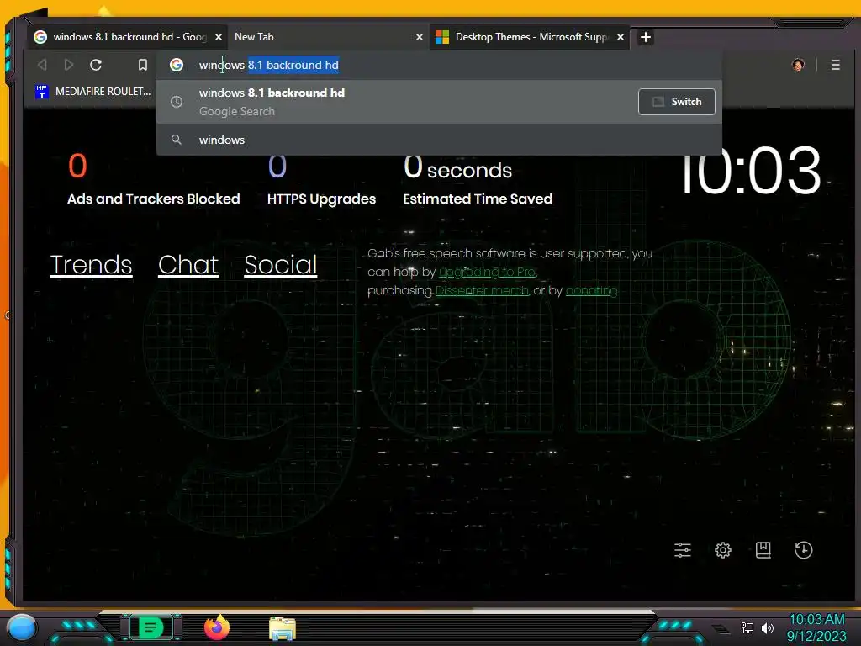This screenshot has height=646, width=861.
Task: Bookmark this page with the bookmark icon
Action: pos(143,65)
